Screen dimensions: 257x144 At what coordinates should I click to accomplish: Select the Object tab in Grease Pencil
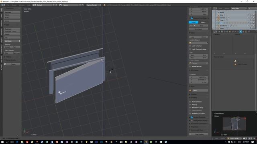[203, 22]
